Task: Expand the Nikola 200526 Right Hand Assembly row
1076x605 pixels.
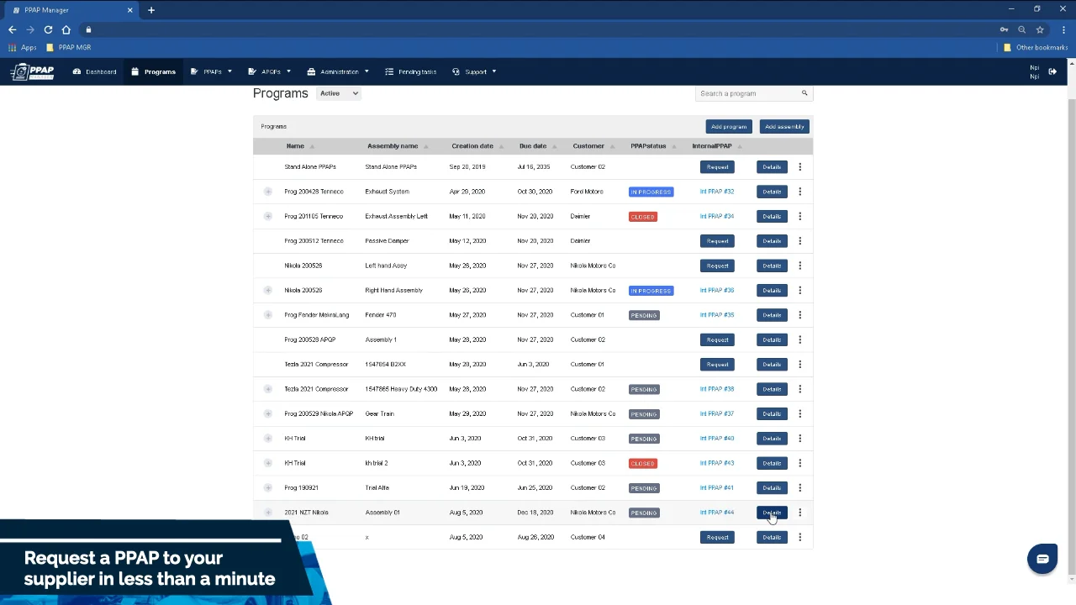Action: tap(268, 290)
